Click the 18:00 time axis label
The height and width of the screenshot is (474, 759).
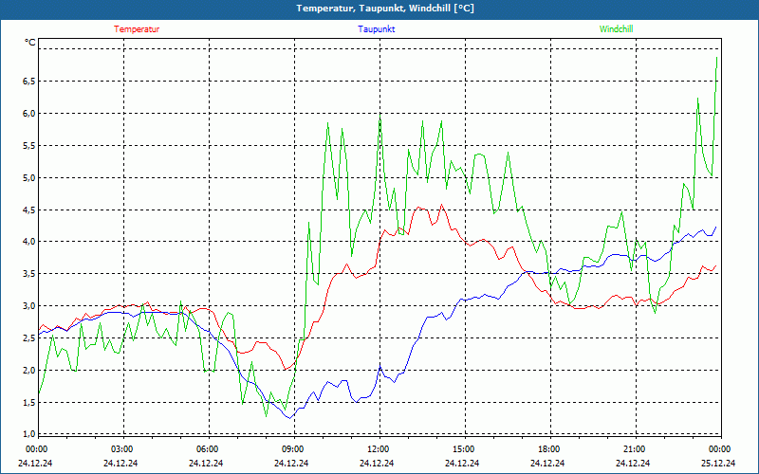(548, 449)
